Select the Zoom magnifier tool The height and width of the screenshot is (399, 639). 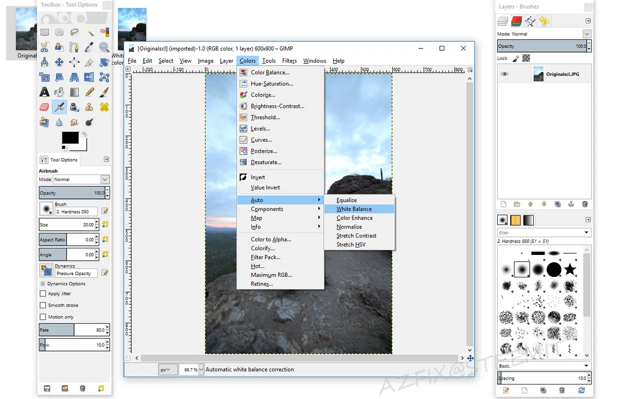click(104, 47)
